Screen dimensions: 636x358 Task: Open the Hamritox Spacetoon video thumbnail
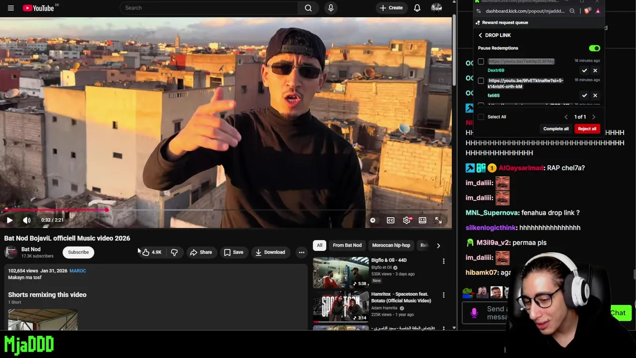tap(340, 307)
